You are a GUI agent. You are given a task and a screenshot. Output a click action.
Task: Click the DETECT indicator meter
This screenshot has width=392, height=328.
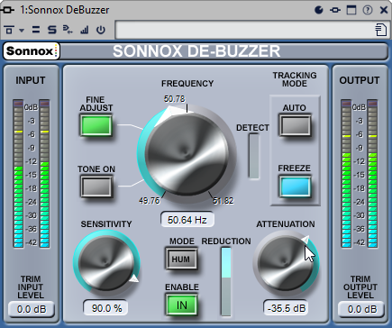click(x=254, y=156)
